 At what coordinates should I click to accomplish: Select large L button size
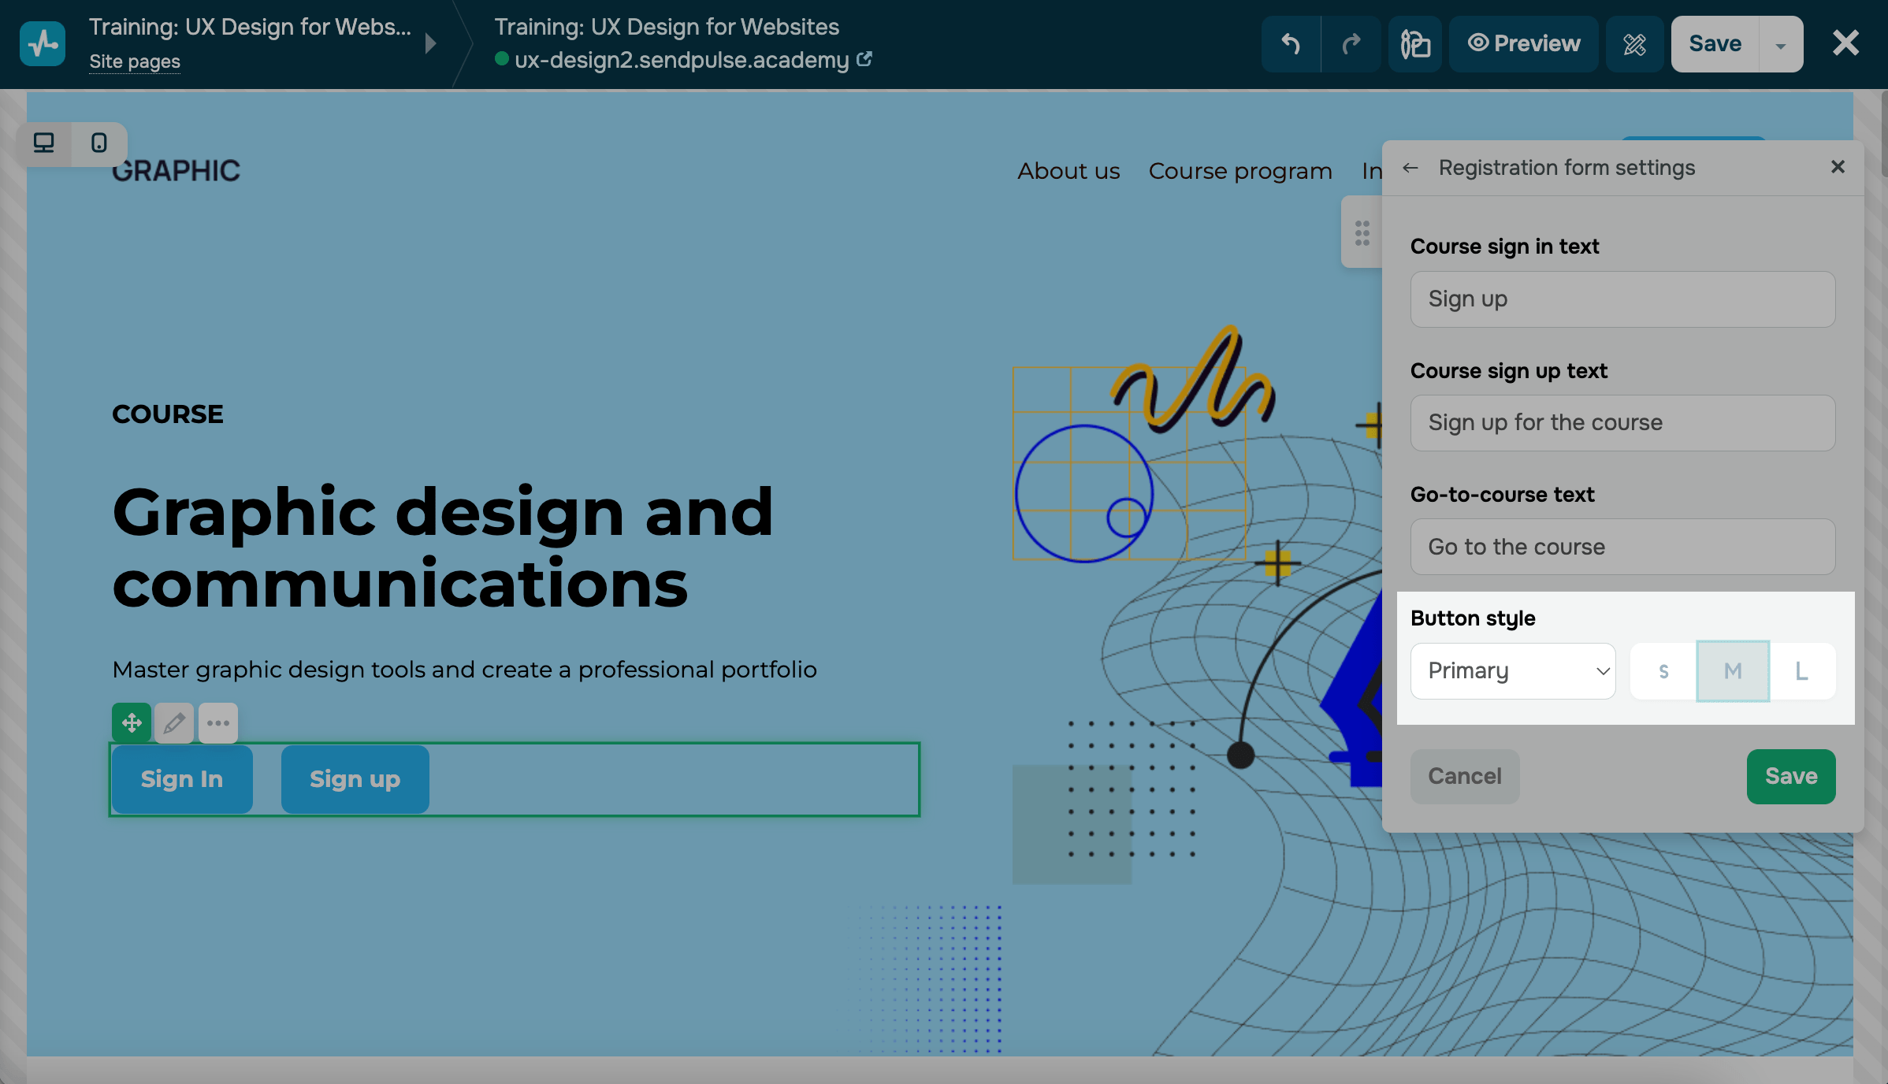(1801, 671)
